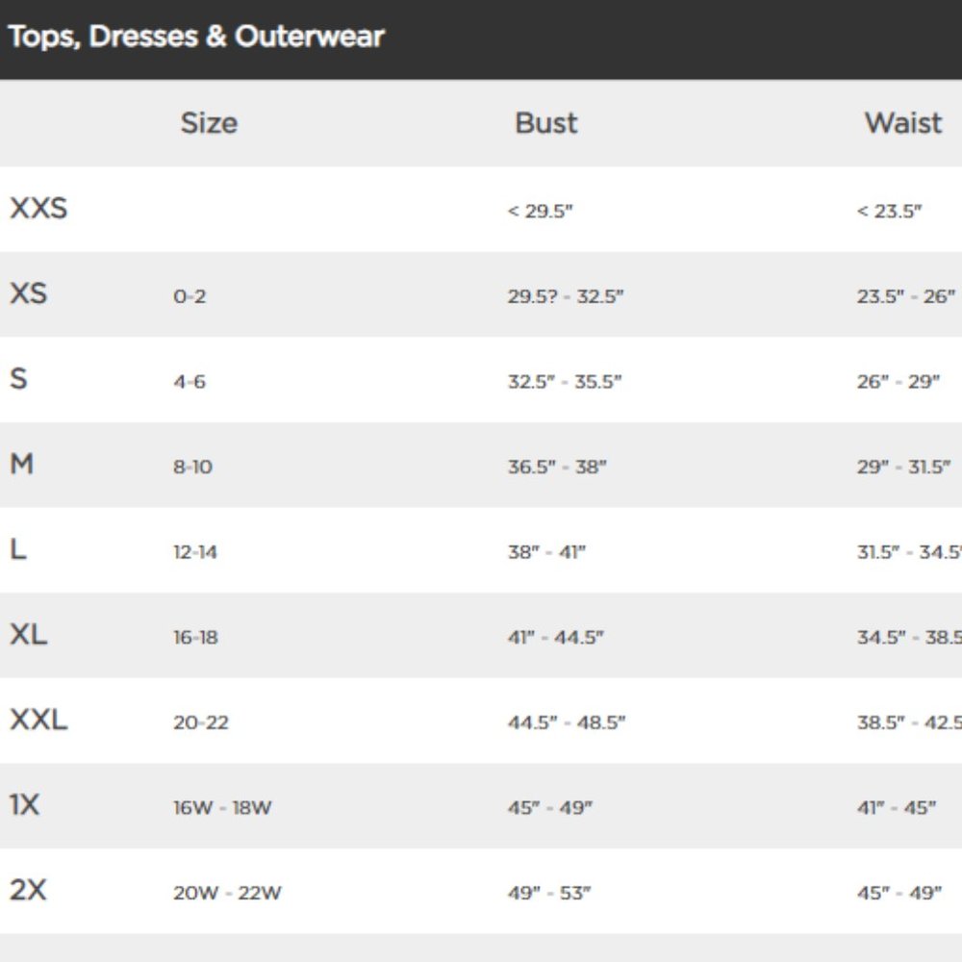Click the waist value < 23.5"

889,212
